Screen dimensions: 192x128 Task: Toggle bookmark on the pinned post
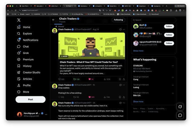click(x=120, y=79)
